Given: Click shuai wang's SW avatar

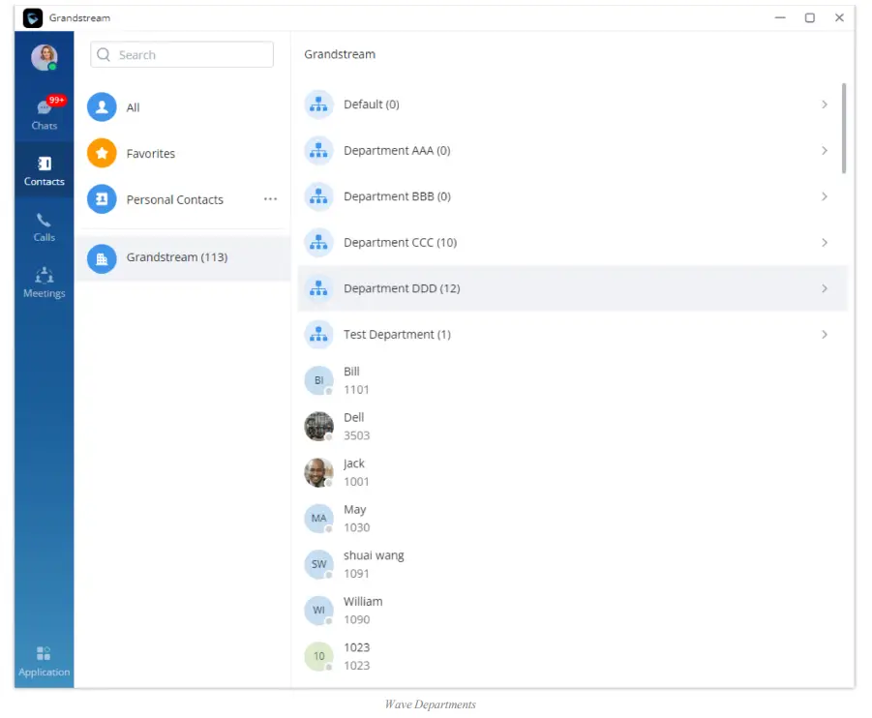Looking at the screenshot, I should tap(318, 564).
